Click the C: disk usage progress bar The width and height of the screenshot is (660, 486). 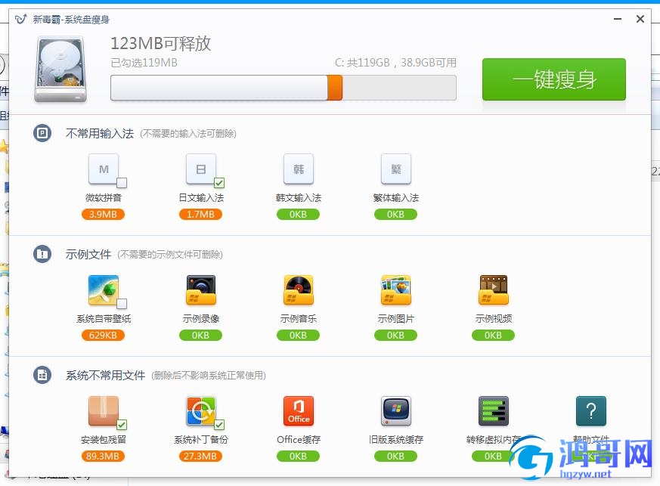(x=284, y=88)
